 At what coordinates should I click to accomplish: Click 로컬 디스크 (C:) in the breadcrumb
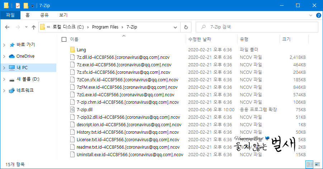pos(68,27)
